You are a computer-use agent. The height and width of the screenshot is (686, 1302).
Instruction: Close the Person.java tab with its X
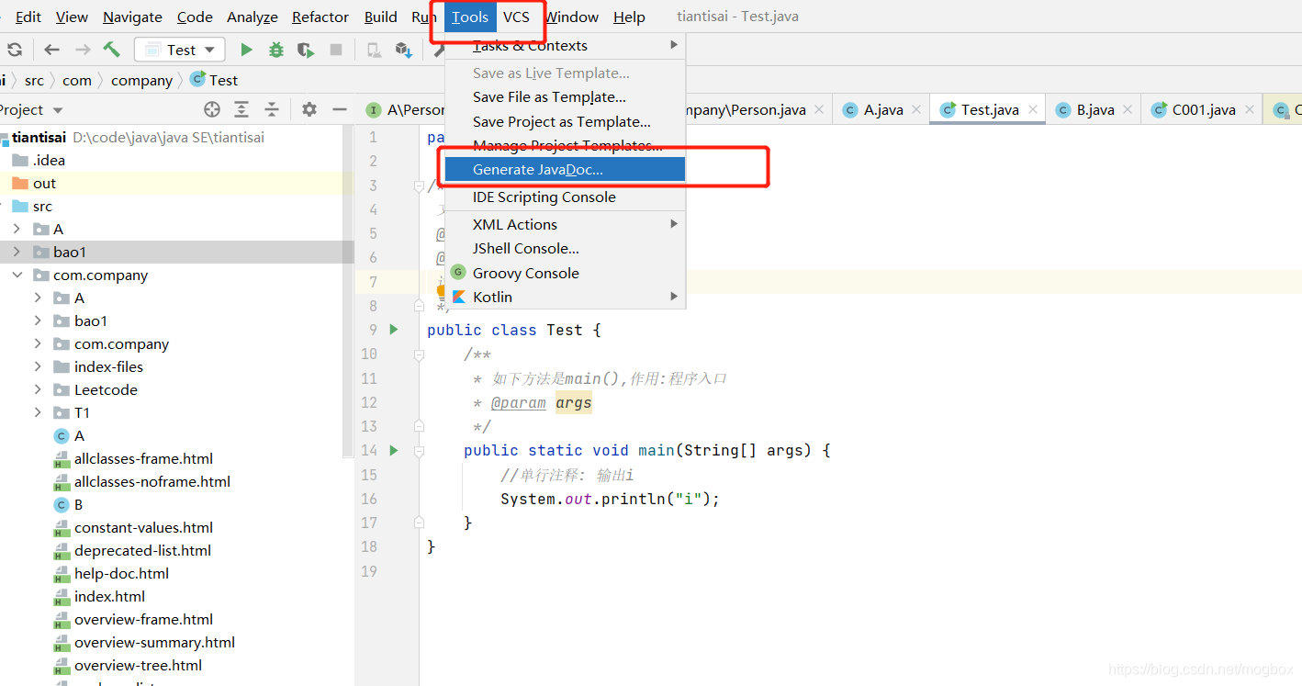[820, 109]
